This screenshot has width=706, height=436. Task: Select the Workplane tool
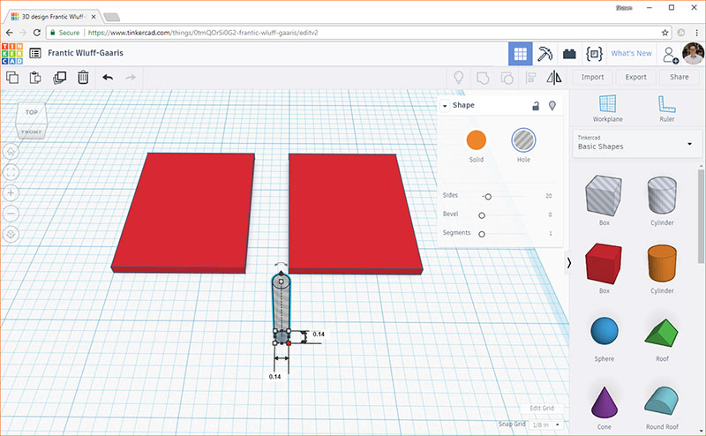click(606, 108)
